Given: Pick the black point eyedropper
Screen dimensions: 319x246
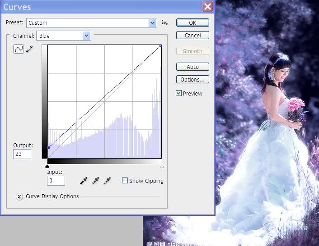Looking at the screenshot, I should click(84, 181).
